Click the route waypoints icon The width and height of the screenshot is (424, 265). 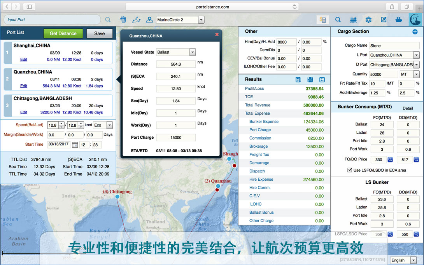pos(136,19)
